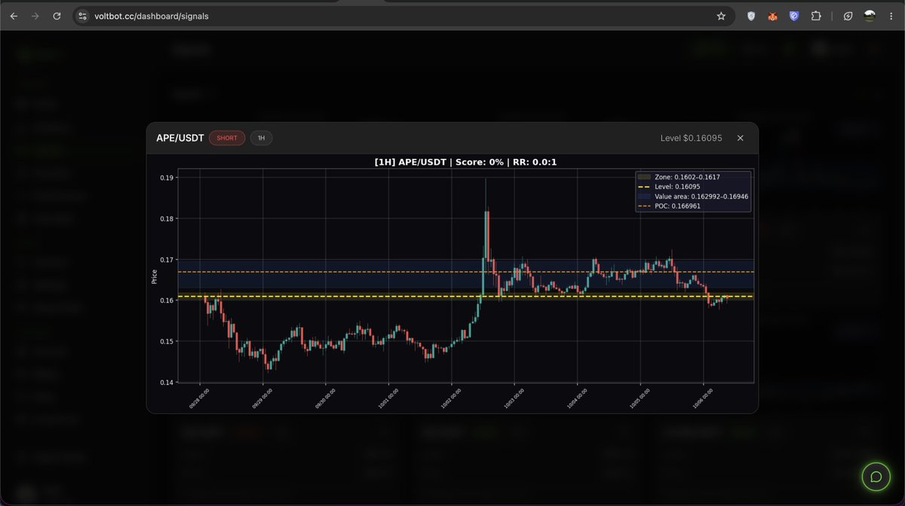Image resolution: width=905 pixels, height=506 pixels.
Task: Click the "Value area: 0.162992–0.16946" legend entry
Action: (x=693, y=196)
